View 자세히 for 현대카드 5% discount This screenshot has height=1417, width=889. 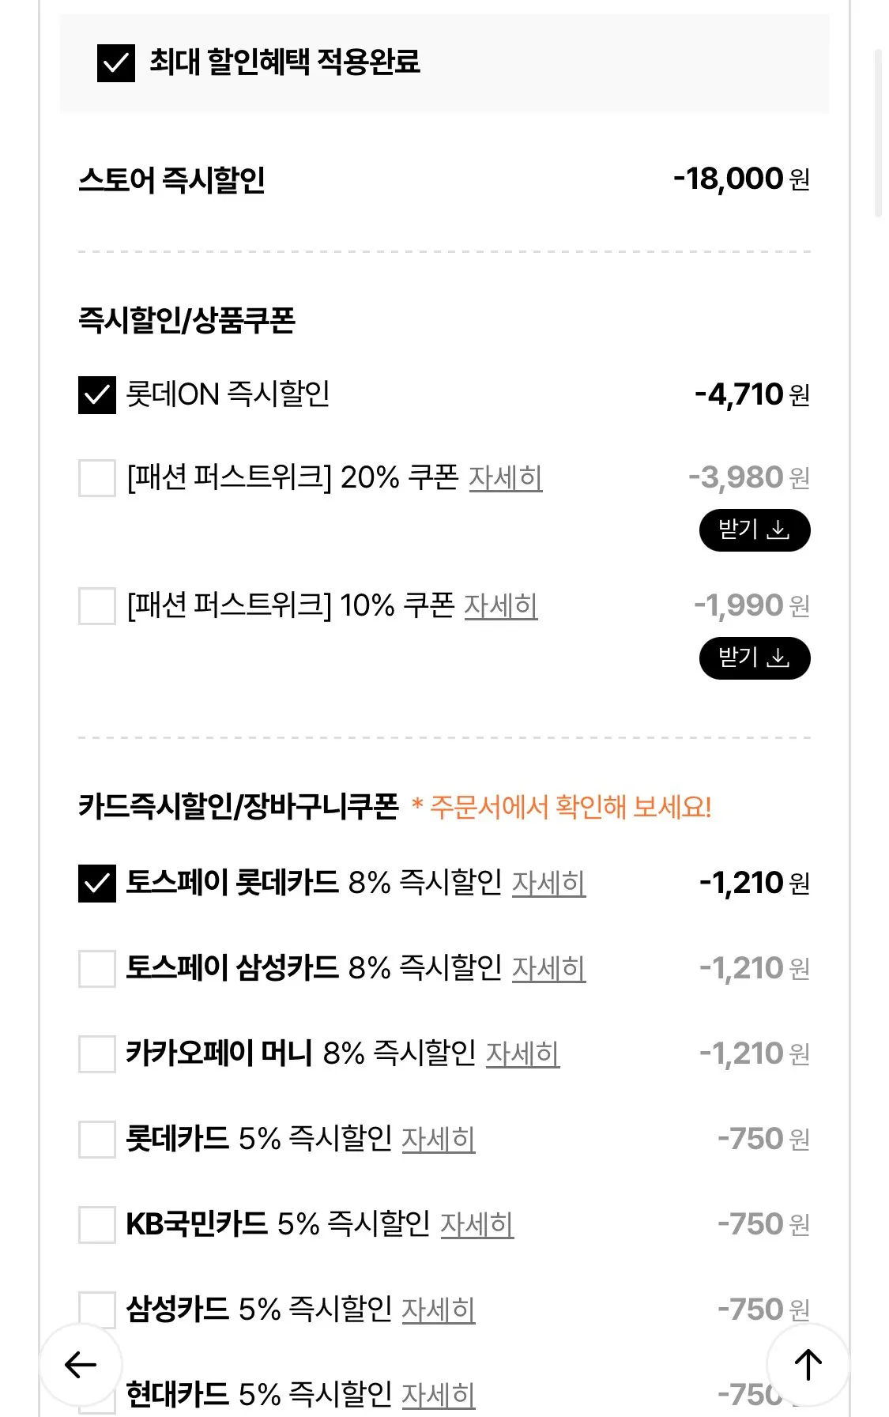coord(438,1395)
